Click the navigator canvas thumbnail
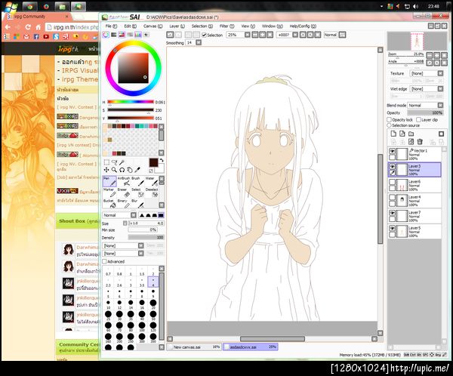This screenshot has height=376, width=453. click(417, 42)
